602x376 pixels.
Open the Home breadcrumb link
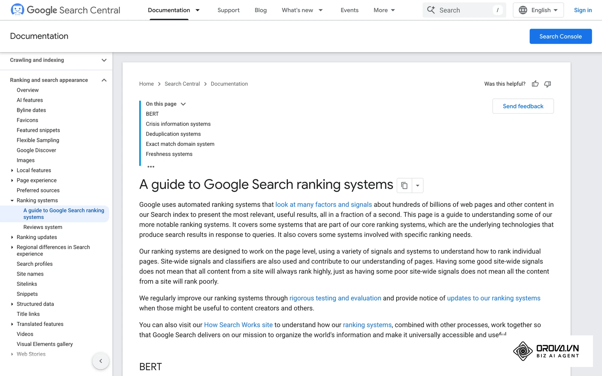tap(146, 84)
